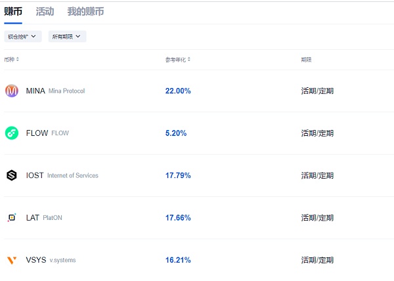Screen dimensions: 394x281
Task: Click the 活期/定期 term for LAT
Action: coord(317,217)
